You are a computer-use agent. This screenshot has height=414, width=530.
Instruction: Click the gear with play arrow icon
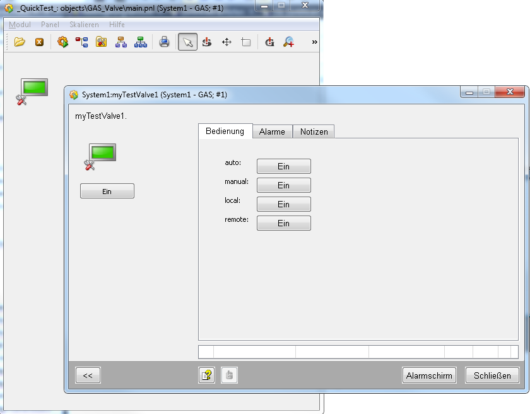62,42
